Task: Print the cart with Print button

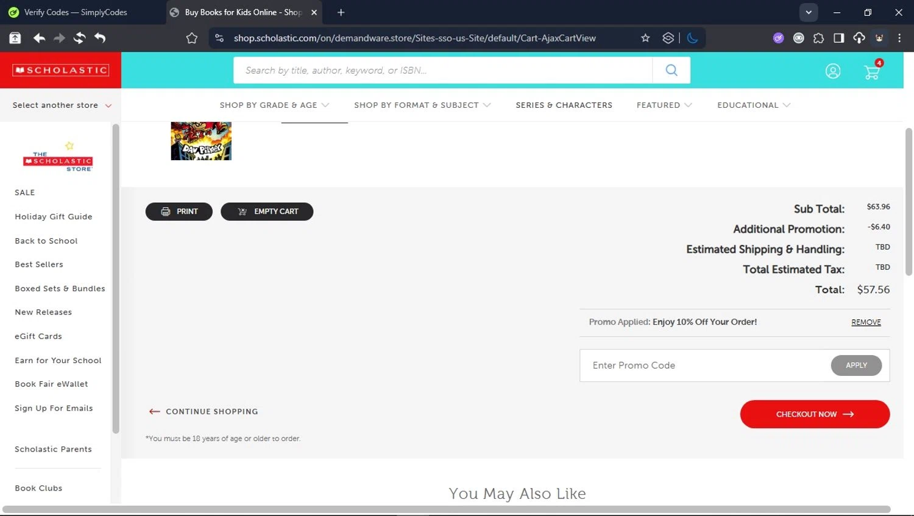Action: point(179,211)
